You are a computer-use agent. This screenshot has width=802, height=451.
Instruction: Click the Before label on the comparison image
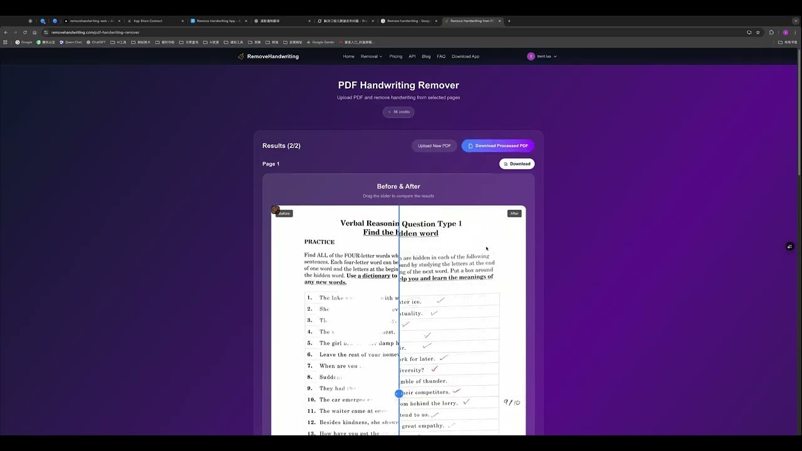[x=284, y=214]
